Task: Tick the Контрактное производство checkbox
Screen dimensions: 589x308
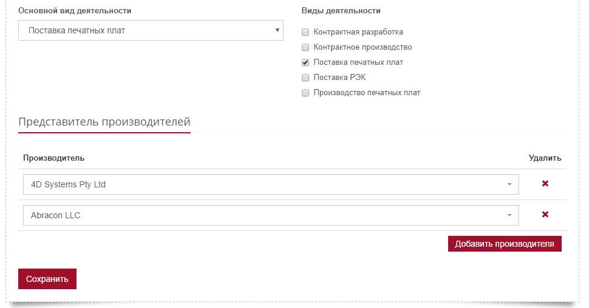Action: 305,47
